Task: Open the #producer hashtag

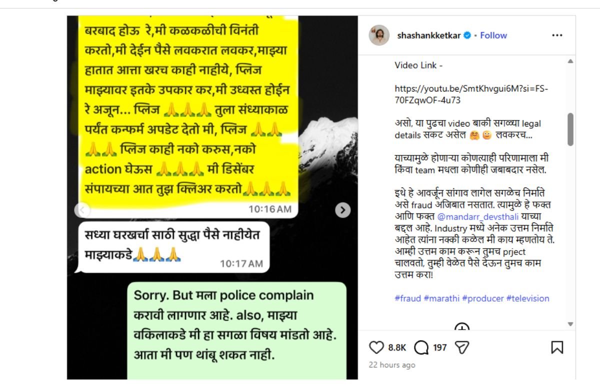Action: pyautogui.click(x=482, y=298)
